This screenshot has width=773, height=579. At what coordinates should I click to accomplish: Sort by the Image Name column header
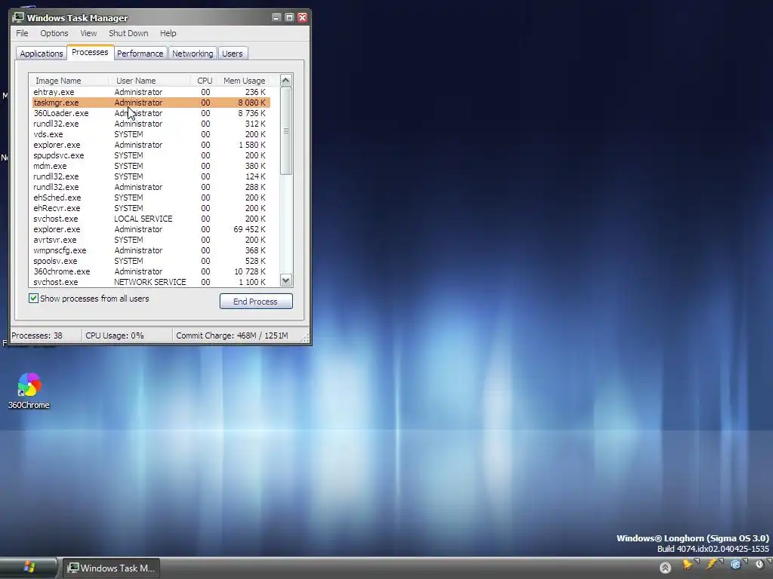[69, 80]
